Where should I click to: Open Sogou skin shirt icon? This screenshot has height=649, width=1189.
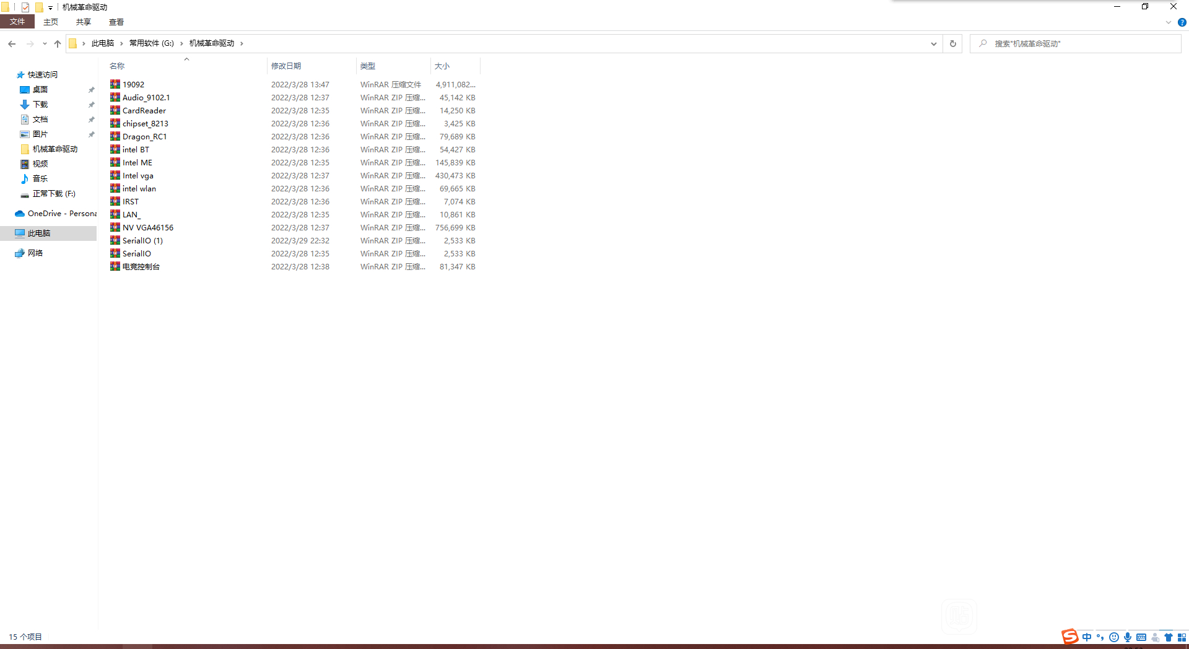click(1169, 637)
